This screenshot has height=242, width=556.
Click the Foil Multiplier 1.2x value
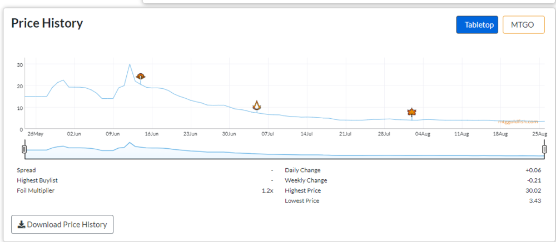pyautogui.click(x=267, y=190)
